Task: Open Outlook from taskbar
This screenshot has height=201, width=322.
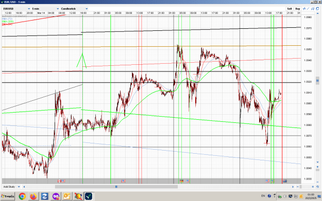Action: (x=67, y=196)
